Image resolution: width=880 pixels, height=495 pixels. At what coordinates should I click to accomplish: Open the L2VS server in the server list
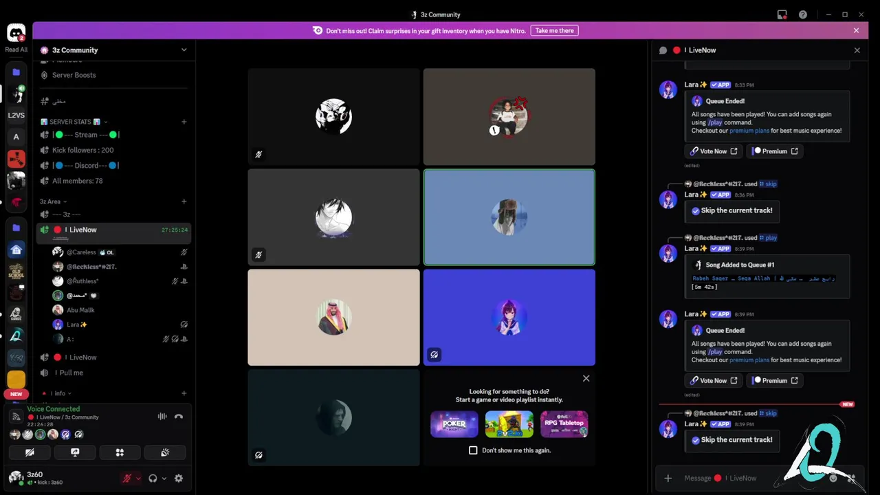16,115
